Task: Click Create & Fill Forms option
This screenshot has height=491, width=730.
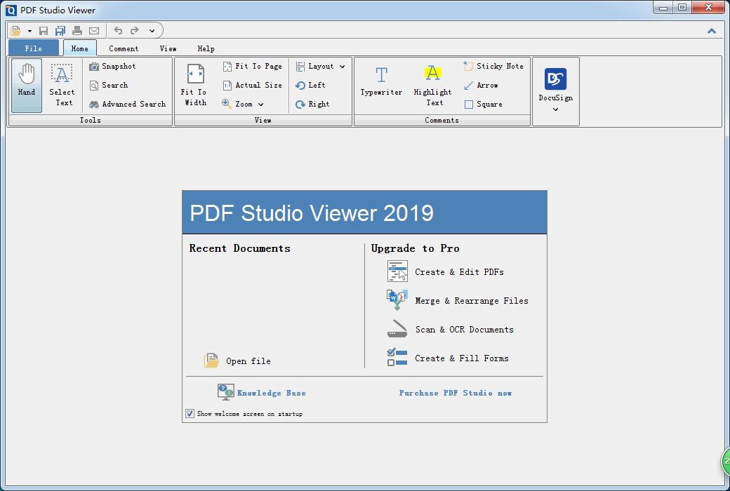Action: (448, 358)
